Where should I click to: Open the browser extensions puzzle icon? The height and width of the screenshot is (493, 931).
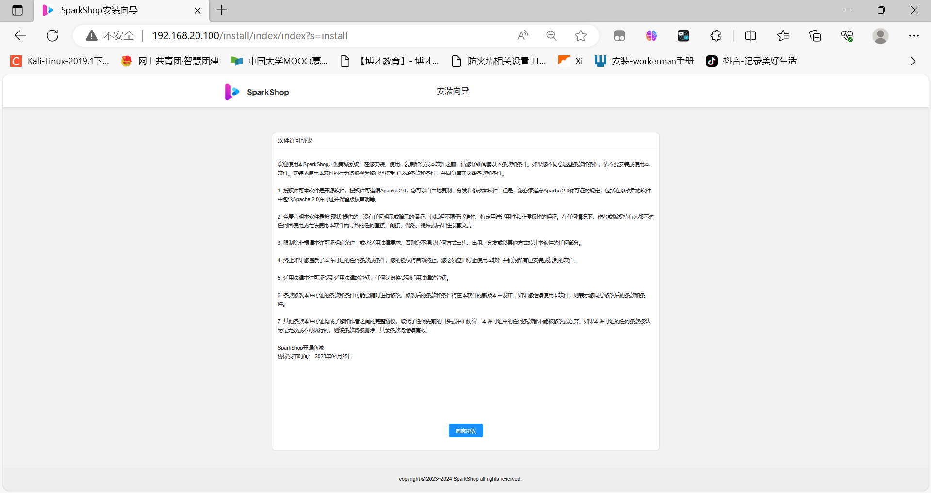point(716,35)
